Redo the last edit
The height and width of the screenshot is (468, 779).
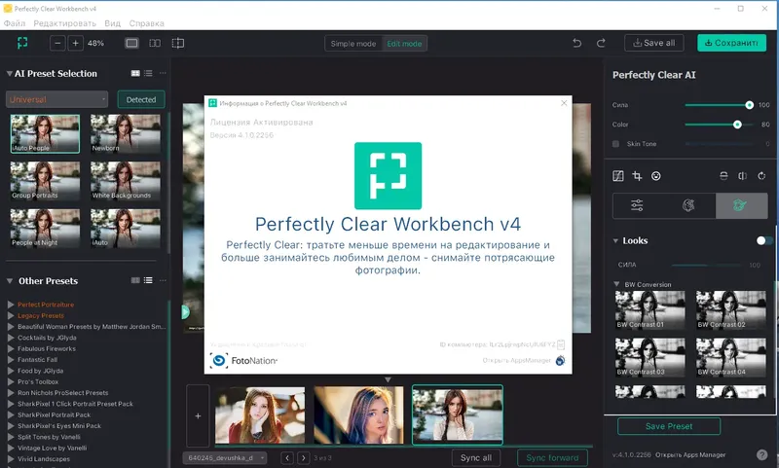601,43
